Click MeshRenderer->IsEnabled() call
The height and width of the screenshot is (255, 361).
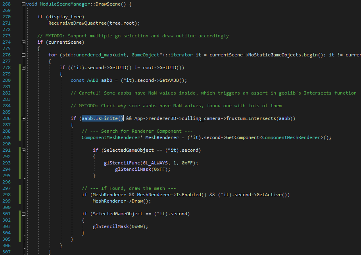(172, 195)
